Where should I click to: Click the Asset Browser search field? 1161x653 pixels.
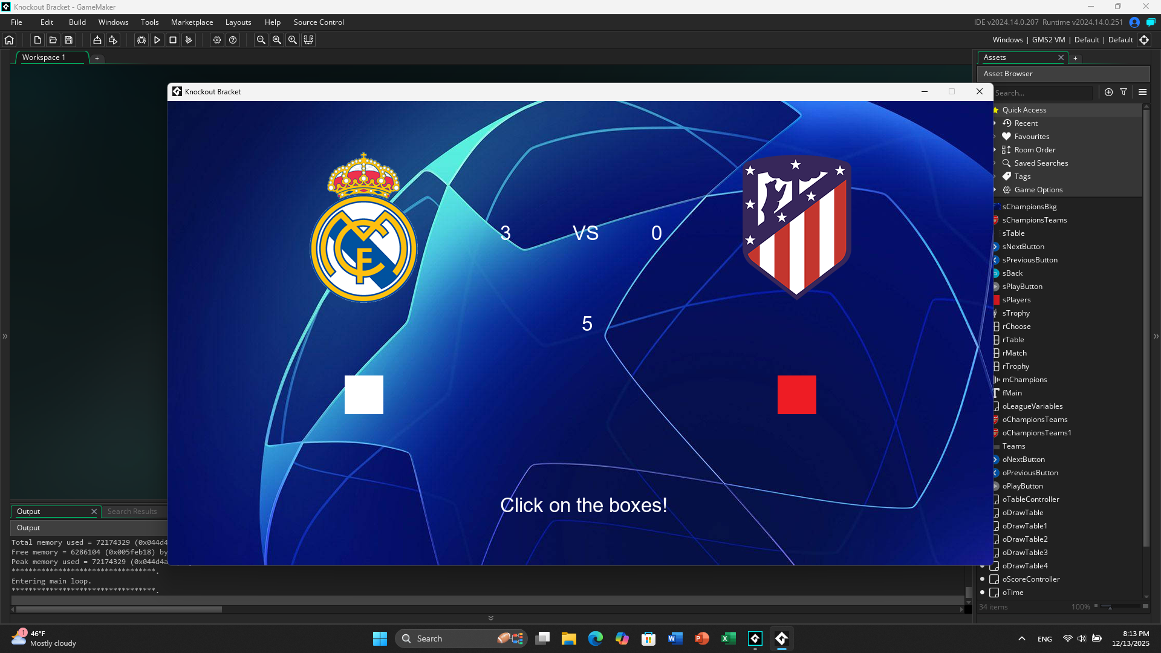tap(1042, 93)
